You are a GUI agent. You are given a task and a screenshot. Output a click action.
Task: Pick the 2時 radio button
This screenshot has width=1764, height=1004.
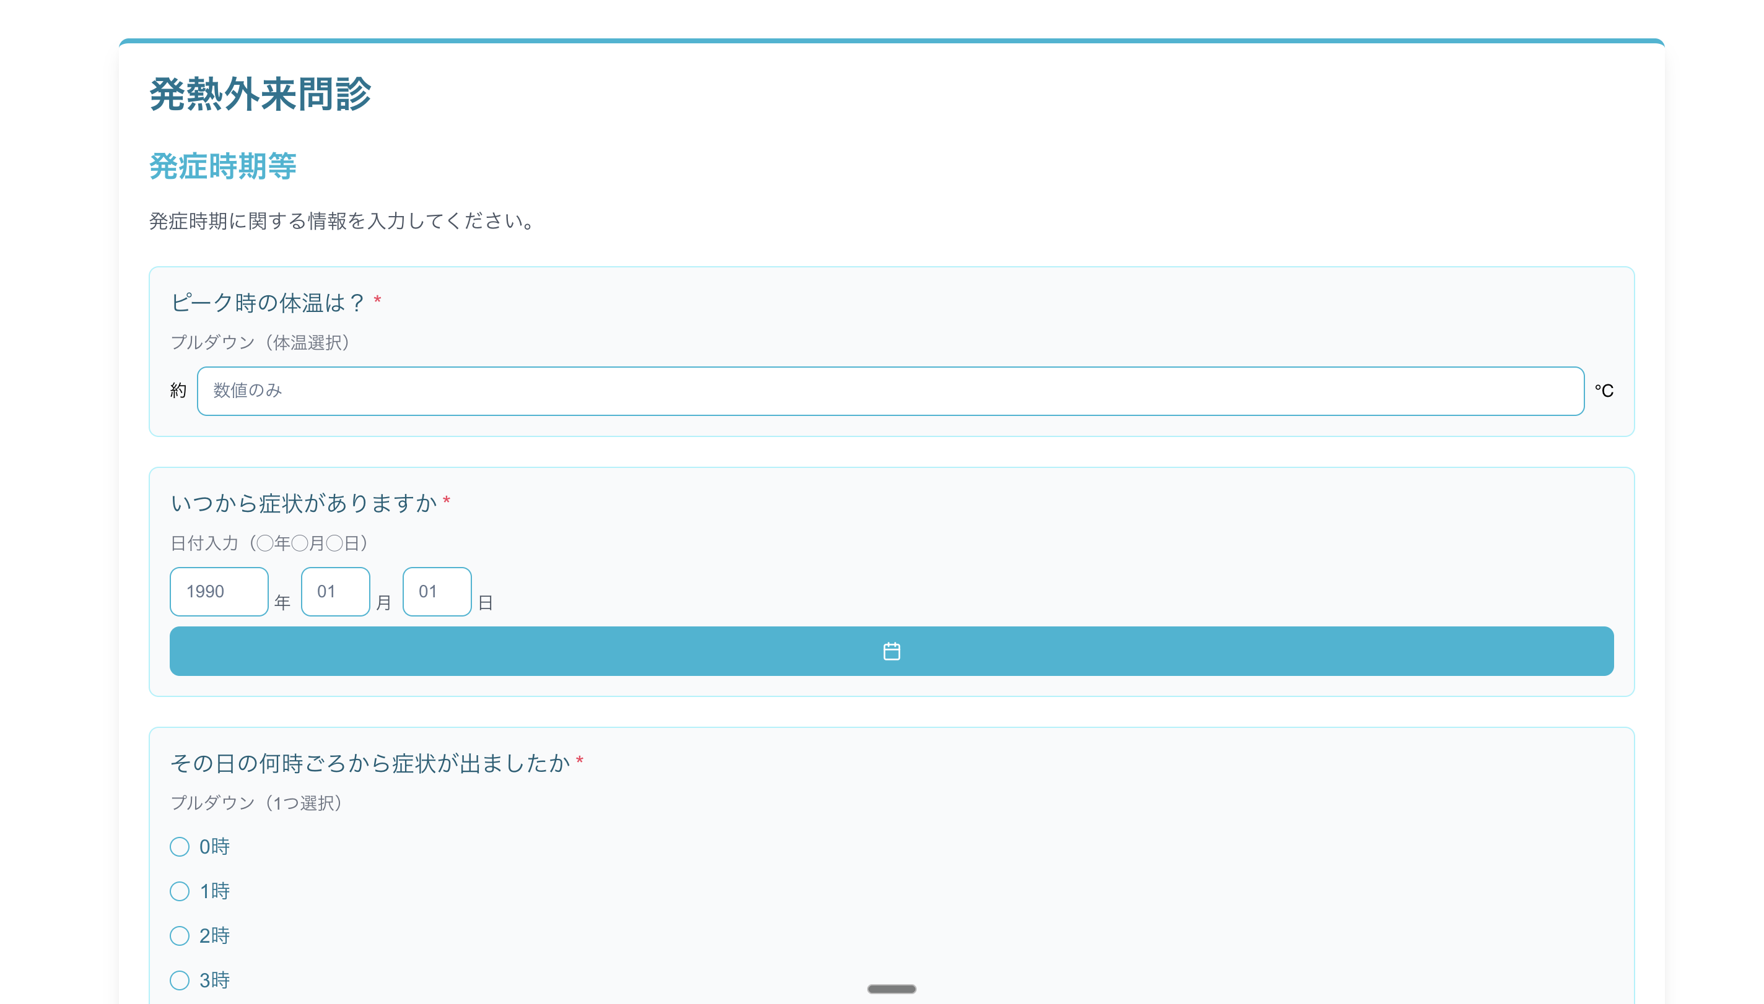180,936
